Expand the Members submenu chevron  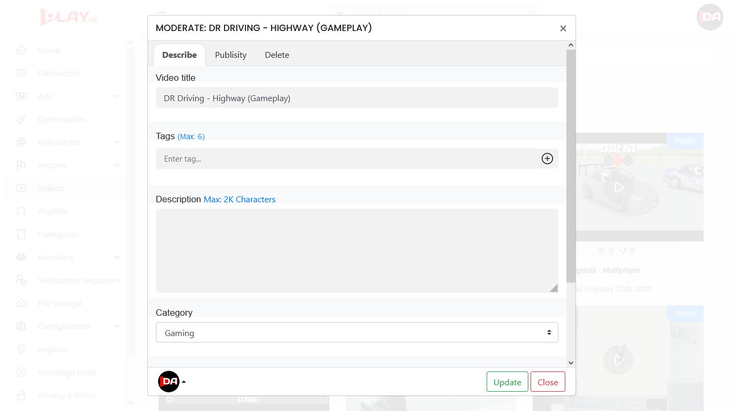117,257
